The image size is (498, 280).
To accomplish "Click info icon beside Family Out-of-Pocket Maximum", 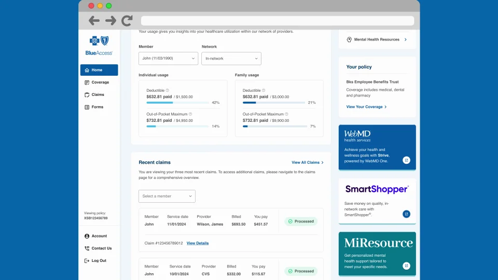I will [x=286, y=114].
